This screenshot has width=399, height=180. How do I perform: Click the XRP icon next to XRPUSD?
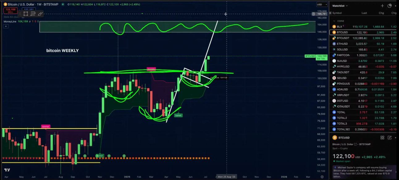[334, 95]
